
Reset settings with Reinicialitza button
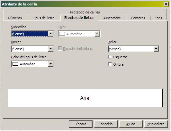click(156, 124)
